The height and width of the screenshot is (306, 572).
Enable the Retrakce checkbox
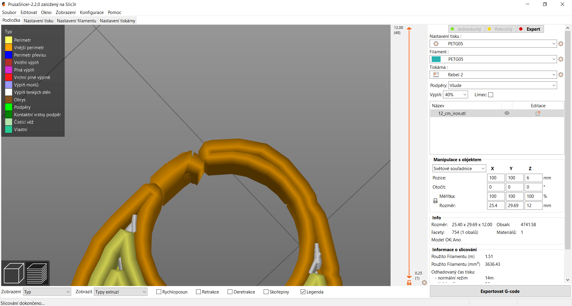coord(198,292)
